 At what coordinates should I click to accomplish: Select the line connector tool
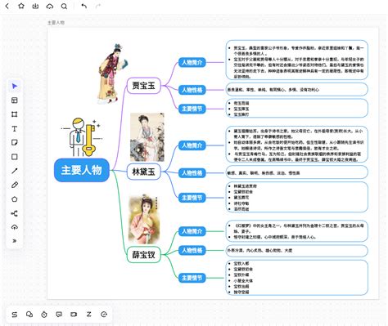click(15, 171)
